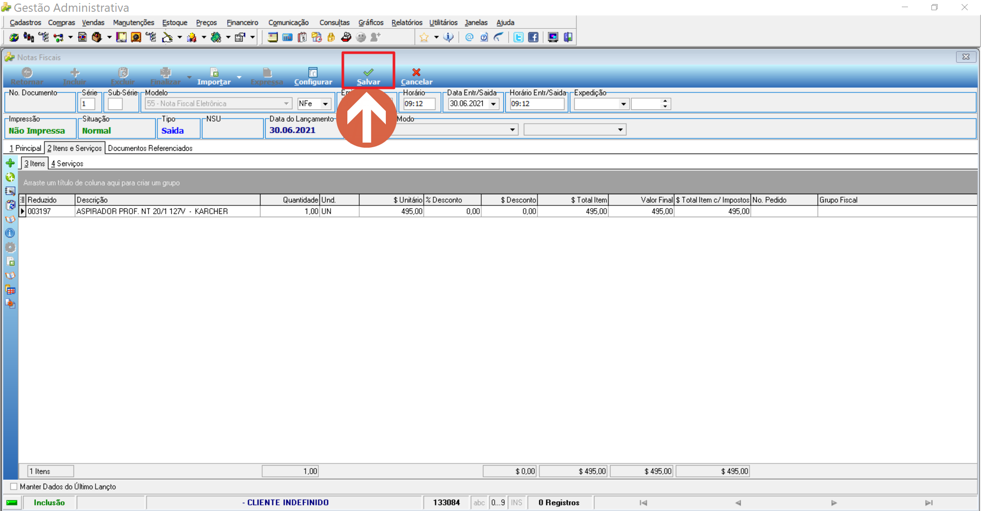Switch to the 4 Serviços tab

[67, 164]
